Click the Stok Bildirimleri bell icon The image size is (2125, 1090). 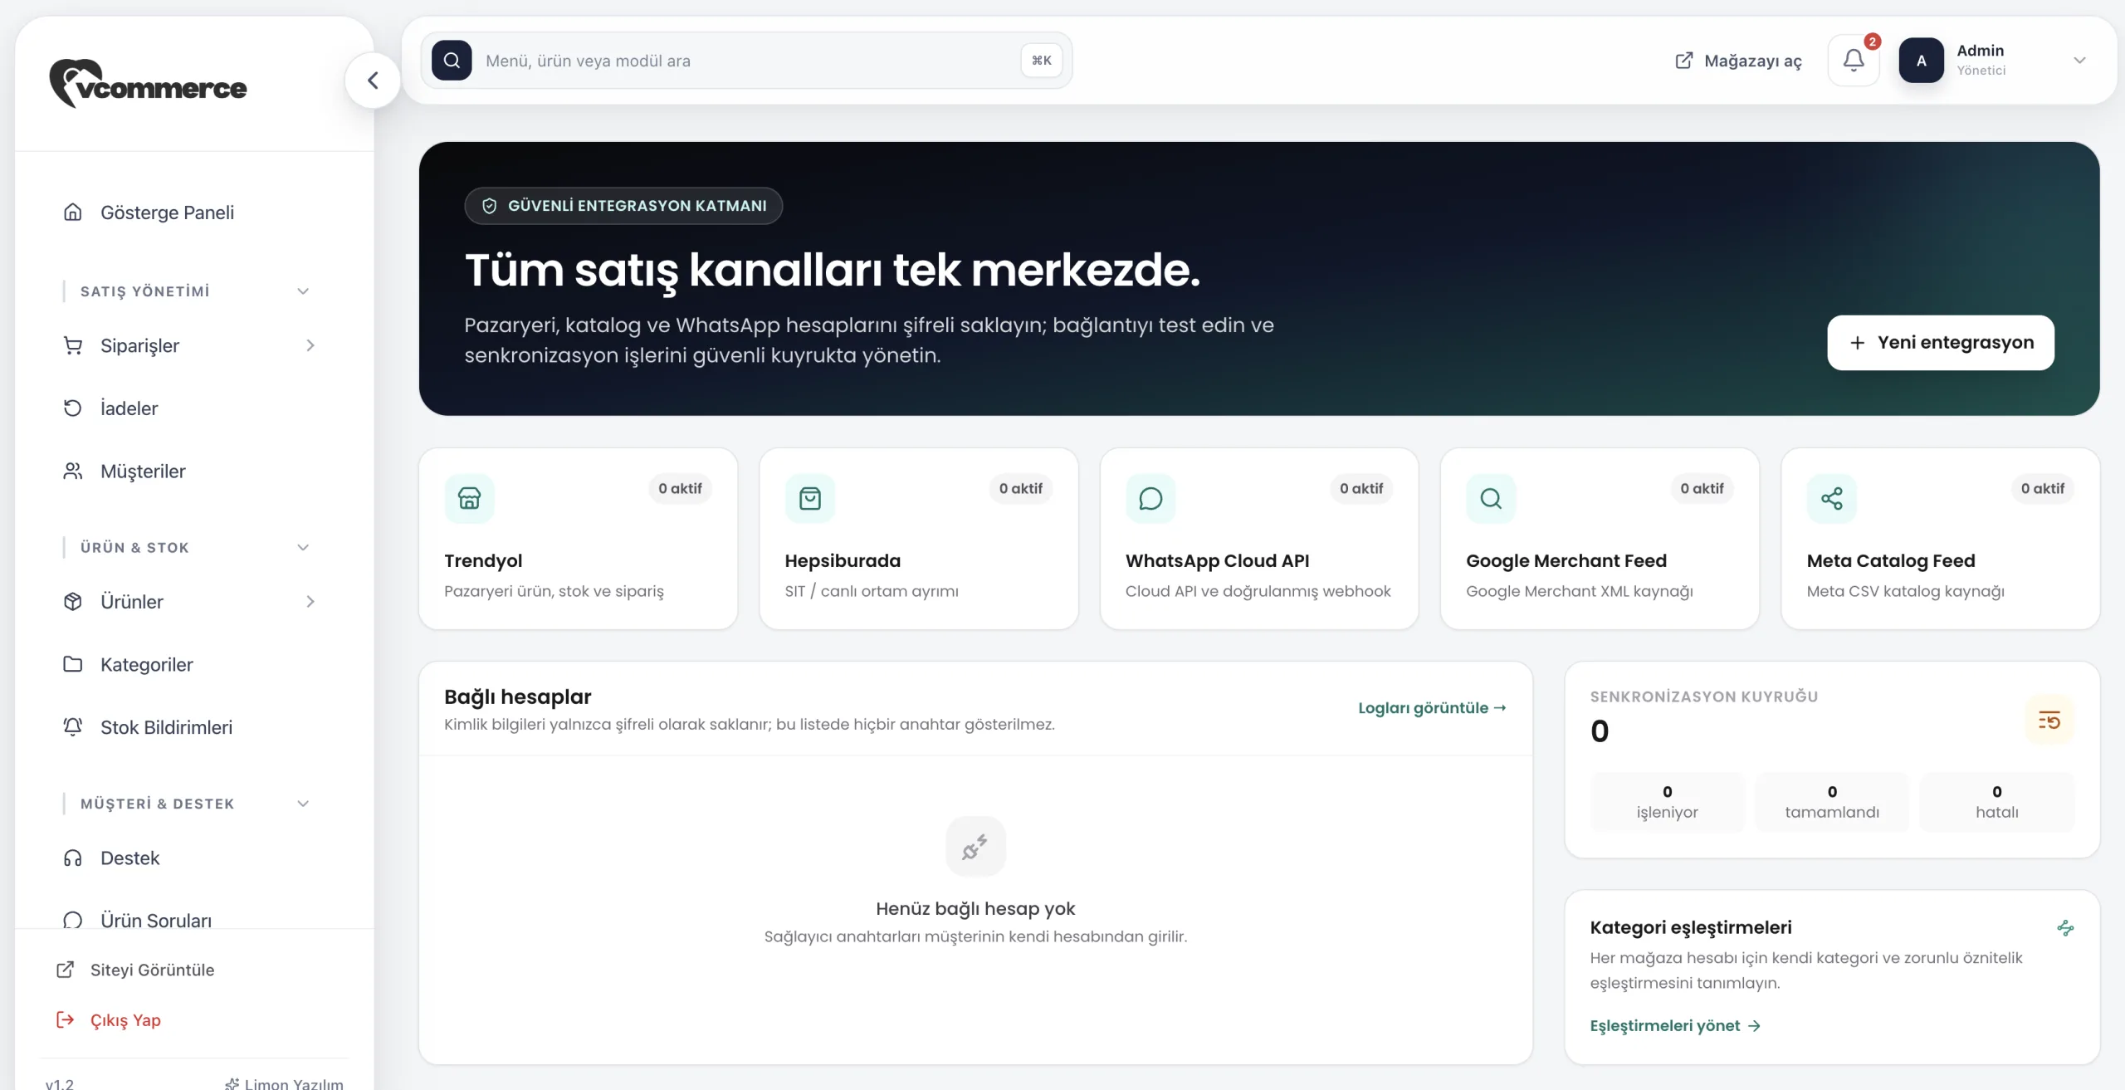pos(73,726)
